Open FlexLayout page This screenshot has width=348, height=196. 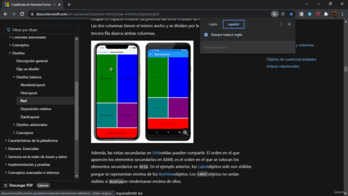[x=29, y=93]
